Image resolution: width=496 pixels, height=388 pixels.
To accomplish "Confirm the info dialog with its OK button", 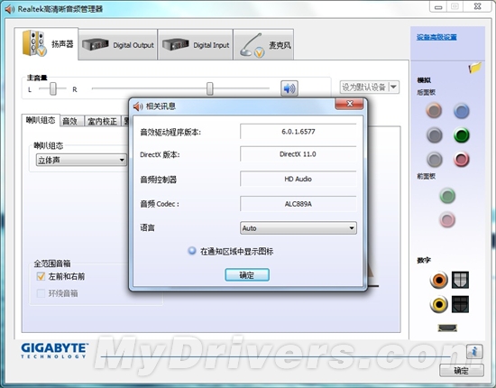I will (247, 274).
